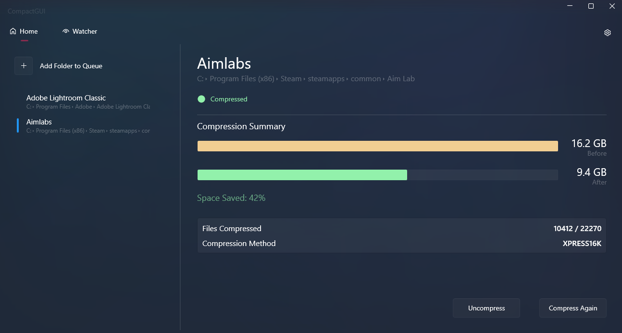Click the CompactGUI window title
The width and height of the screenshot is (622, 333).
26,11
